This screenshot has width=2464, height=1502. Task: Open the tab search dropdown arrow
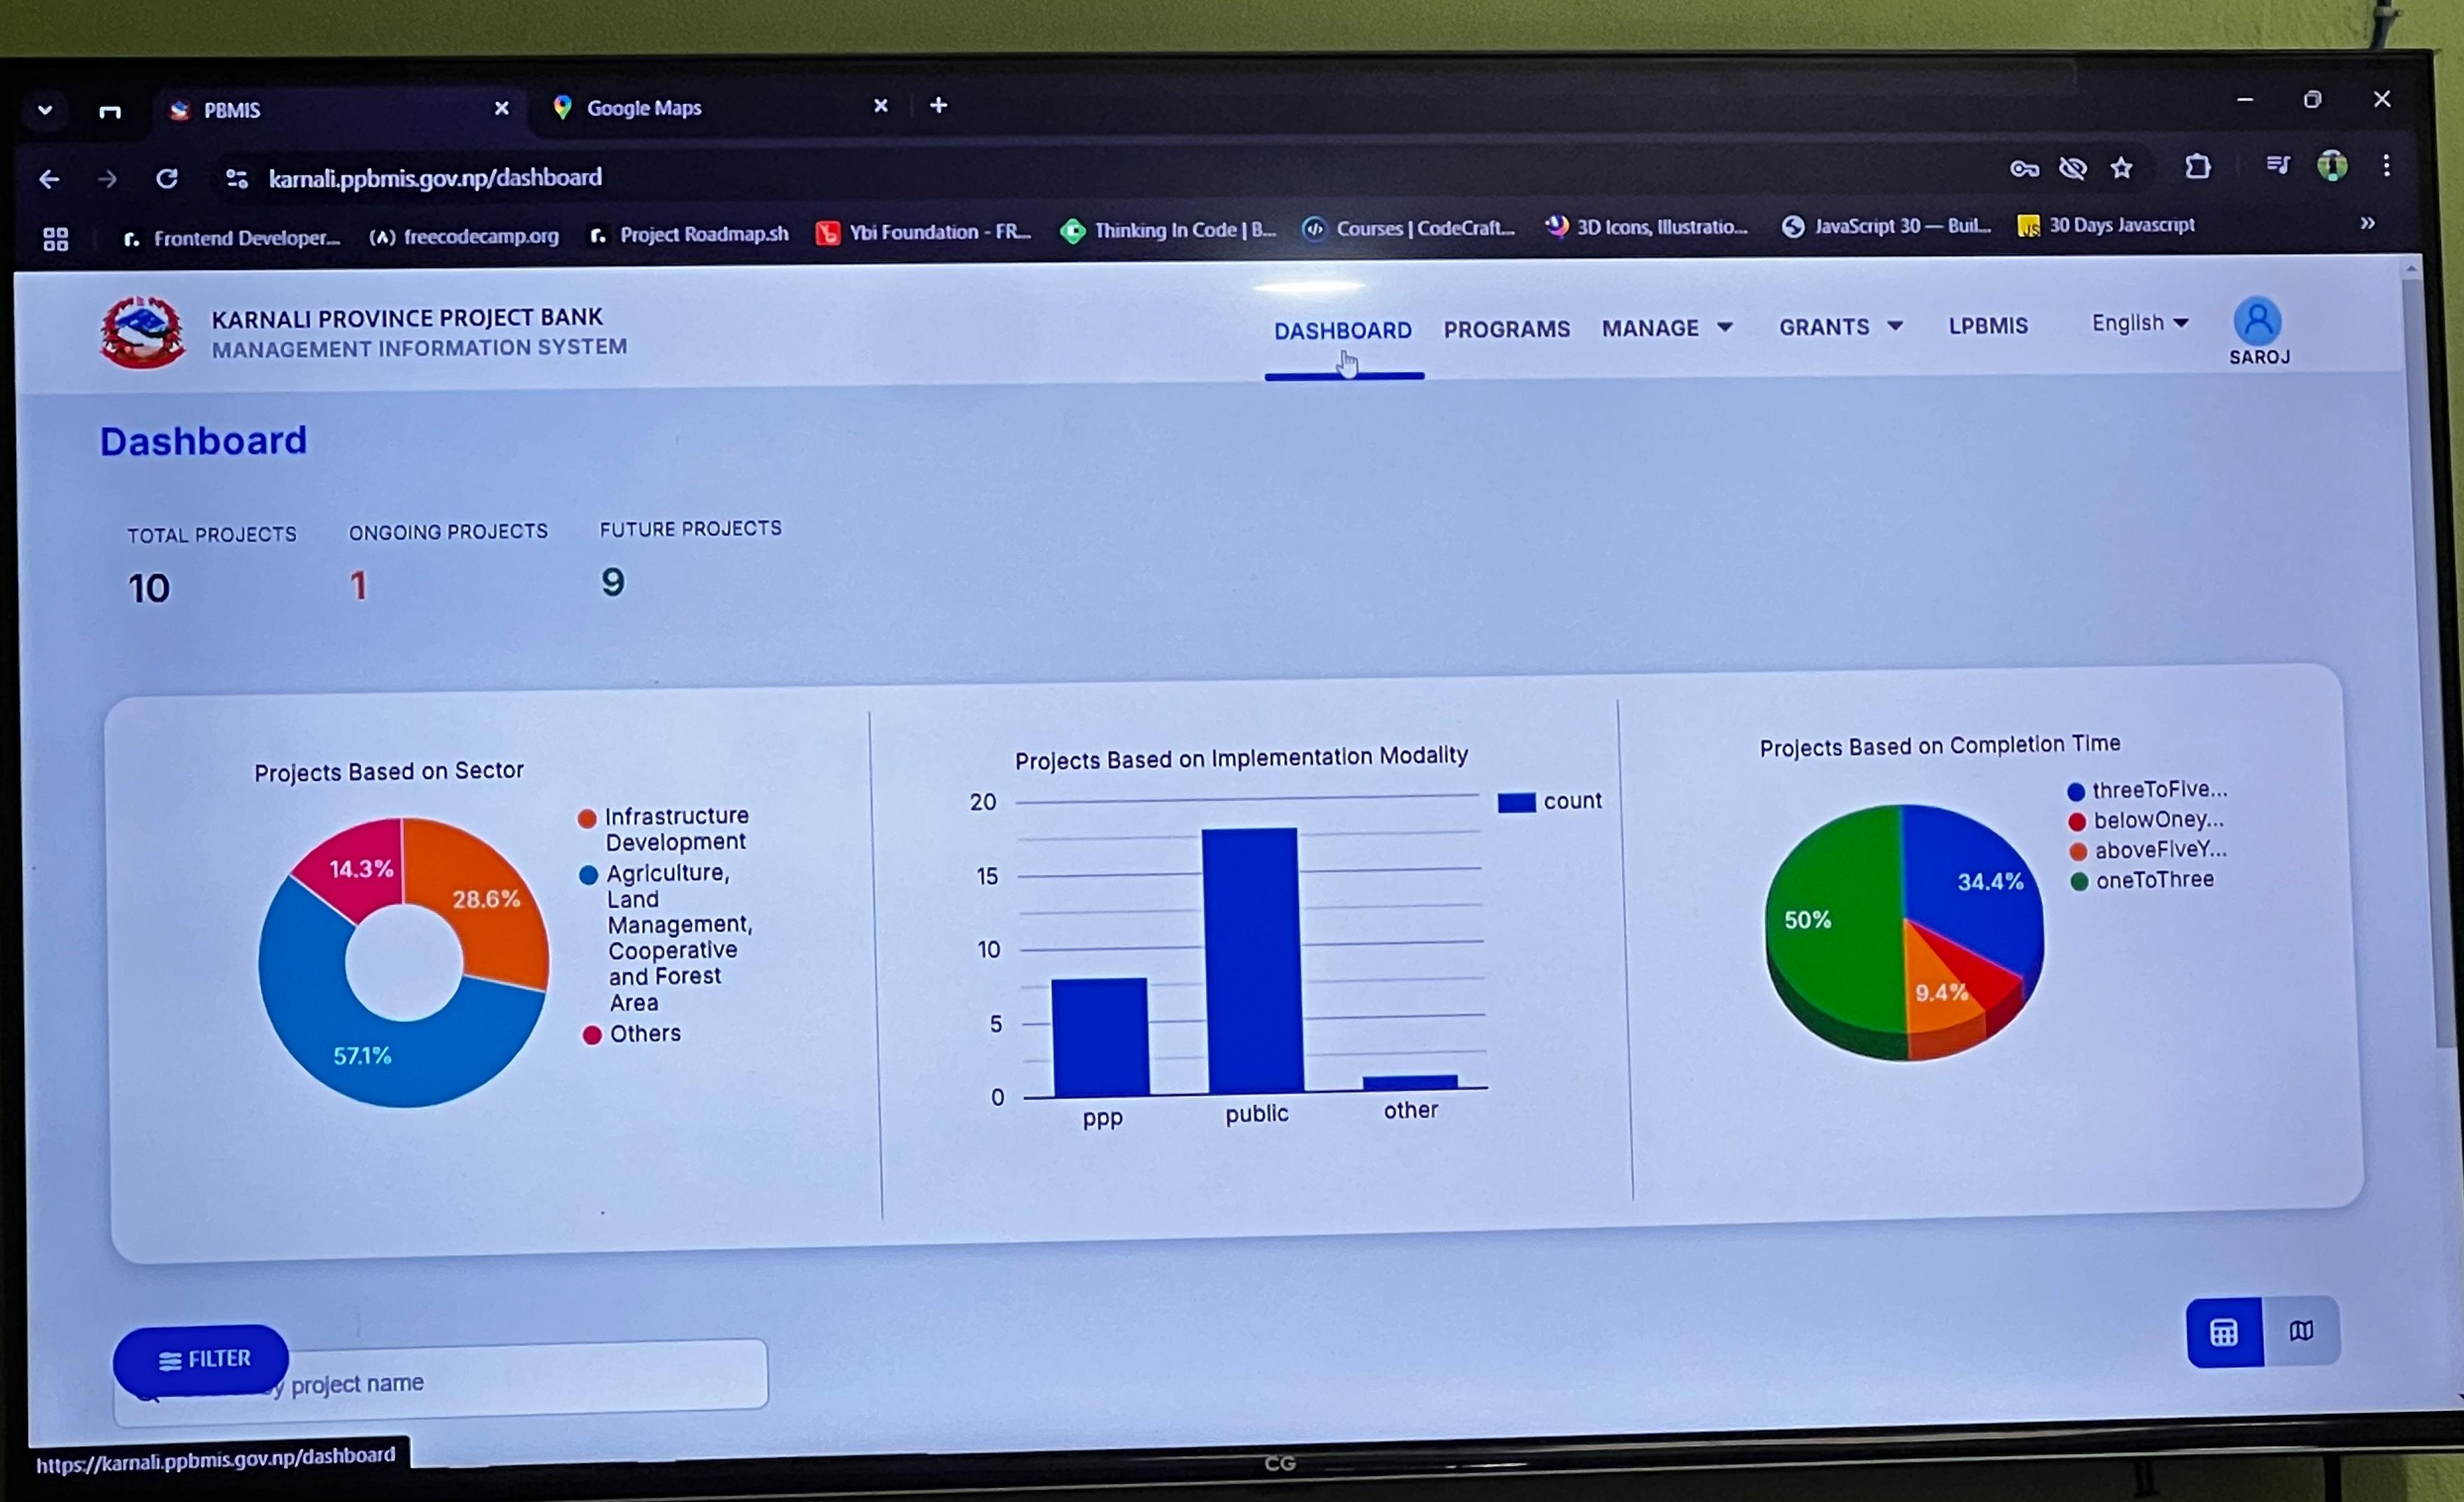(x=45, y=111)
